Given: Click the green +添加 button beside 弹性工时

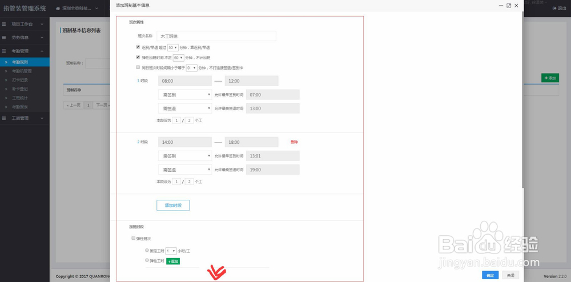Looking at the screenshot, I should pyautogui.click(x=174, y=261).
